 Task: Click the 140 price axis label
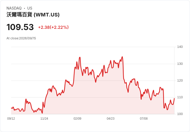tap(180, 47)
